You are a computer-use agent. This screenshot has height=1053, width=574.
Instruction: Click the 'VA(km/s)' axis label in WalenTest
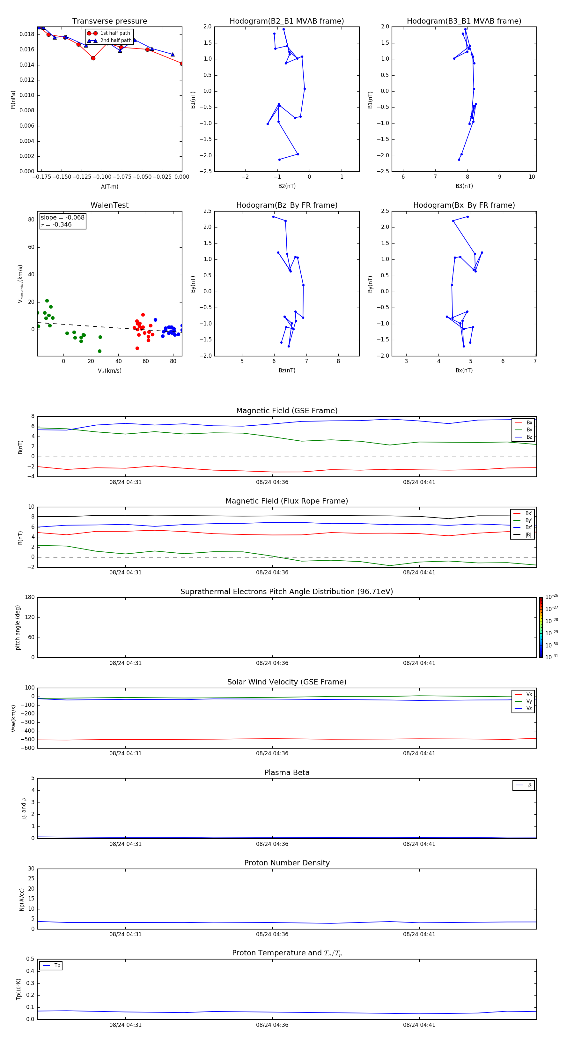tap(109, 371)
